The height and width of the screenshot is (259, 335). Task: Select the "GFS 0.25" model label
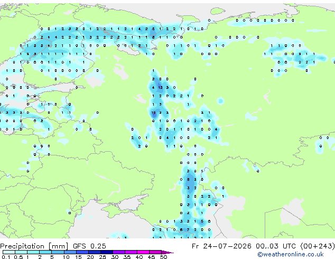pos(89,246)
